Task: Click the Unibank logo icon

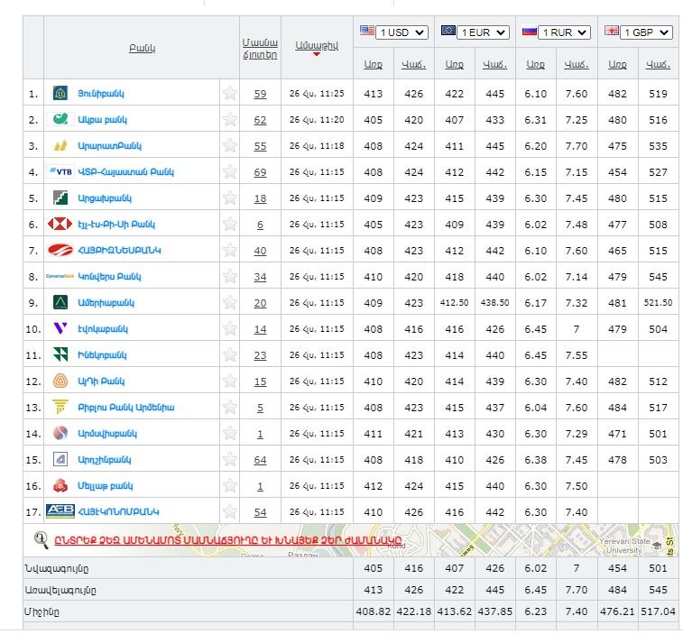Action: 60,93
